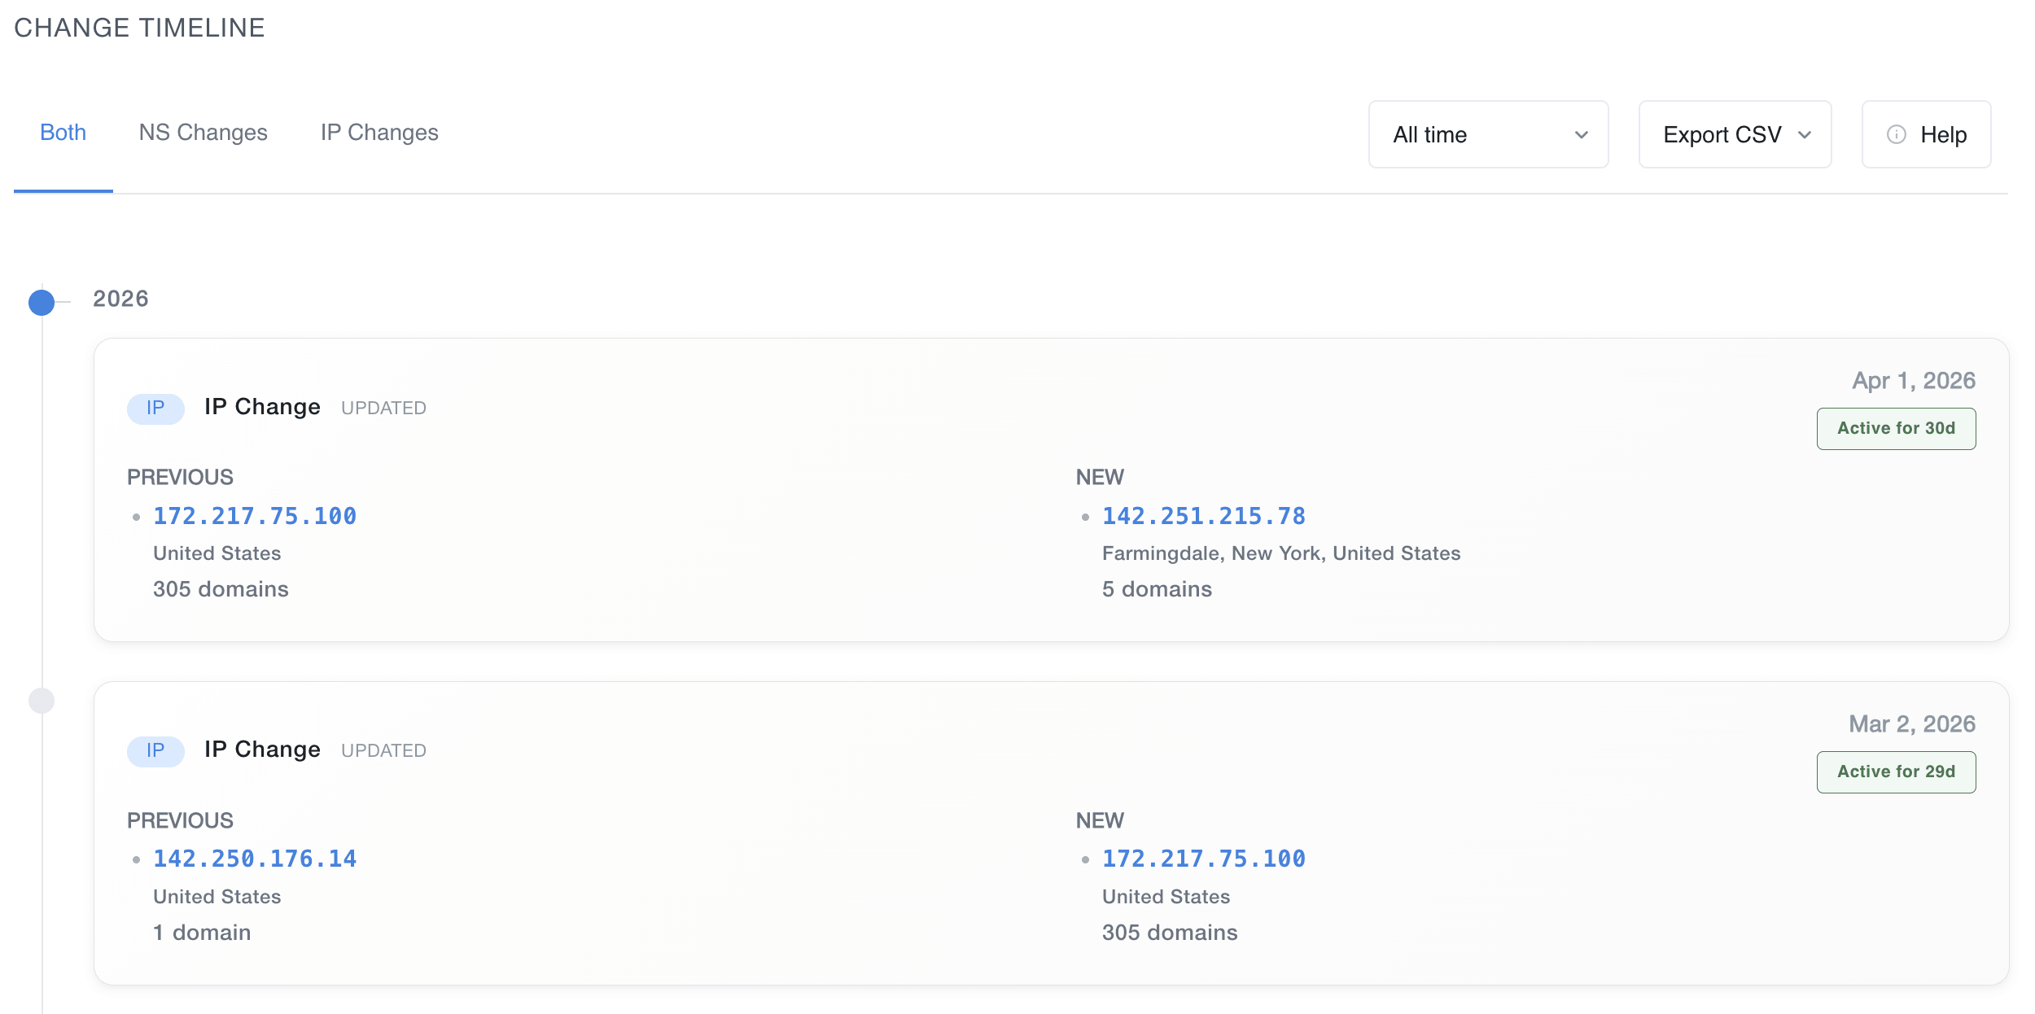Viewport: 2035px width, 1014px height.
Task: Open the All time range dropdown
Action: click(x=1488, y=134)
